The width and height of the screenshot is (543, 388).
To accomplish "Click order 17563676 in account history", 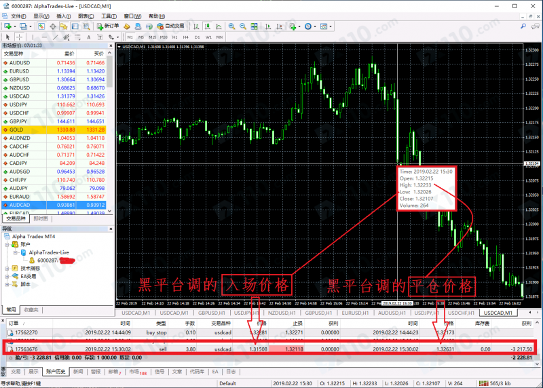I will pos(29,349).
